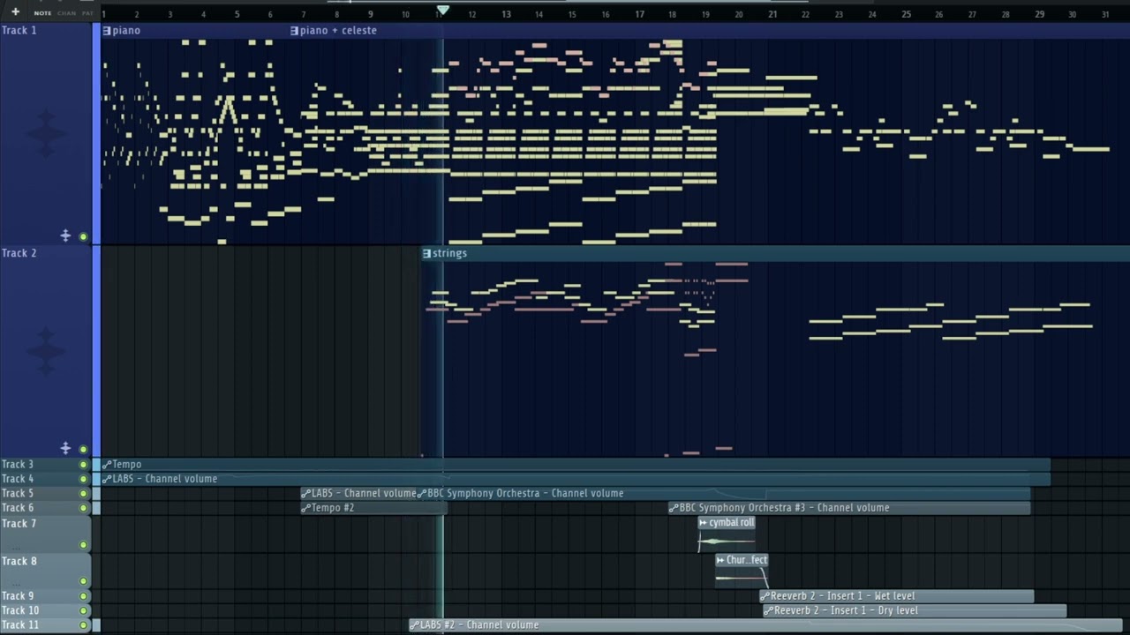
Task: Click the Reeverb 2 Dry level automation icon
Action: click(768, 610)
